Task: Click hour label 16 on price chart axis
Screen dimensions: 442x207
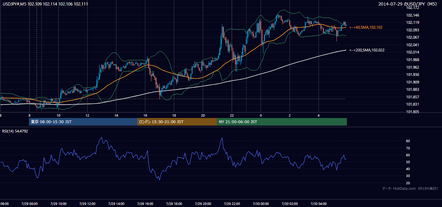Action: [145, 115]
